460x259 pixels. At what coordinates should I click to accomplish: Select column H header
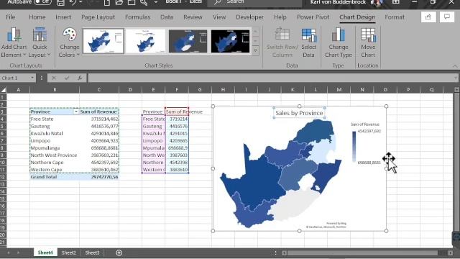point(223,89)
